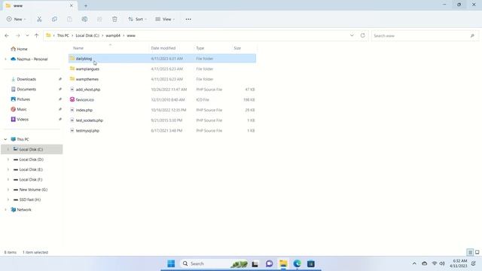Open the See more three-dots menu
482x271 pixels.
click(188, 19)
